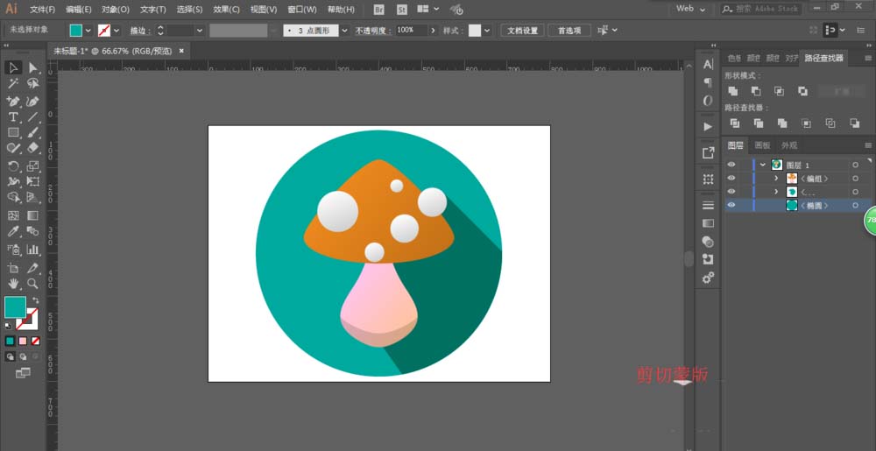Pick the Zoom tool magnifier
The width and height of the screenshot is (876, 451).
32,284
